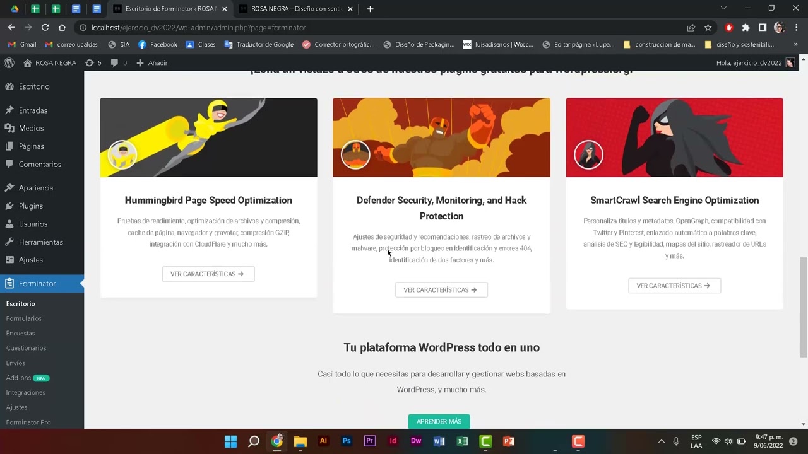Select the Escritorio de Forminator browser tab
The image size is (808, 454).
pos(169,9)
